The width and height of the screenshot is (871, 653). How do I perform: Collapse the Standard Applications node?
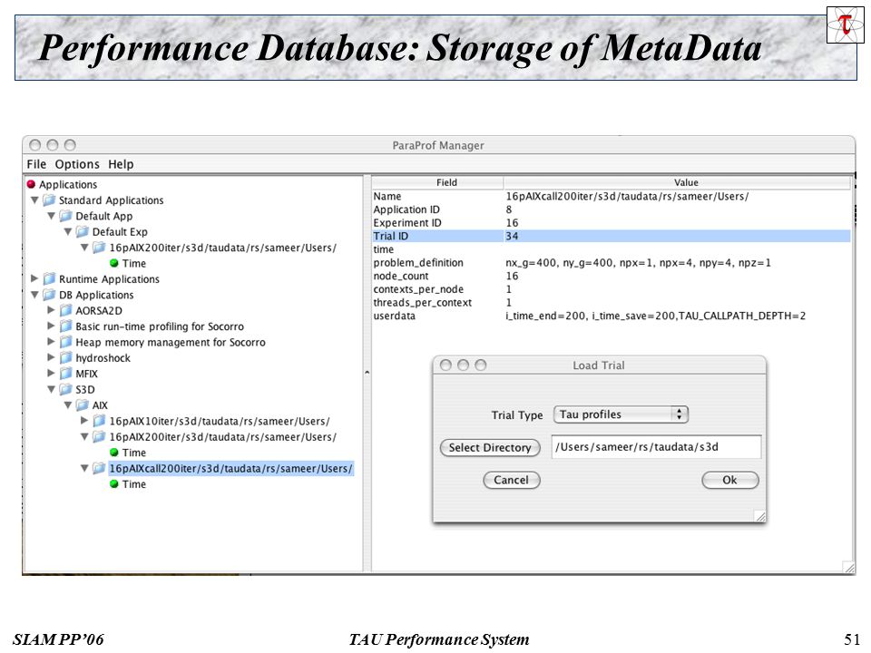[34, 200]
